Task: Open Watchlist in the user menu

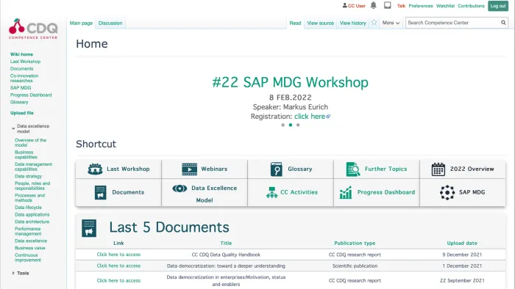Action: pos(445,6)
